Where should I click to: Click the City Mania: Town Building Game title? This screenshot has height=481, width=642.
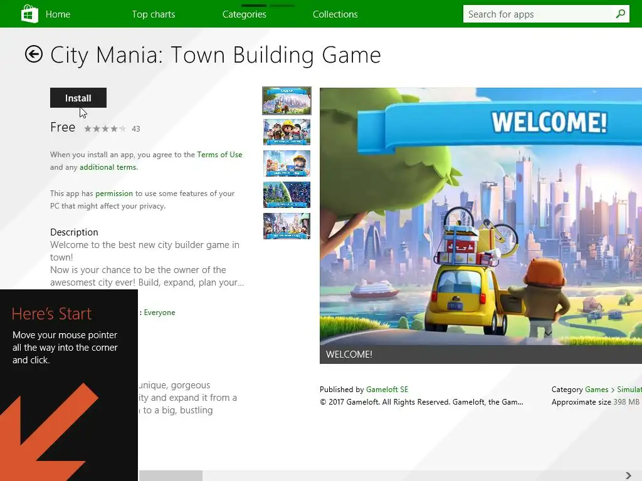coord(216,55)
